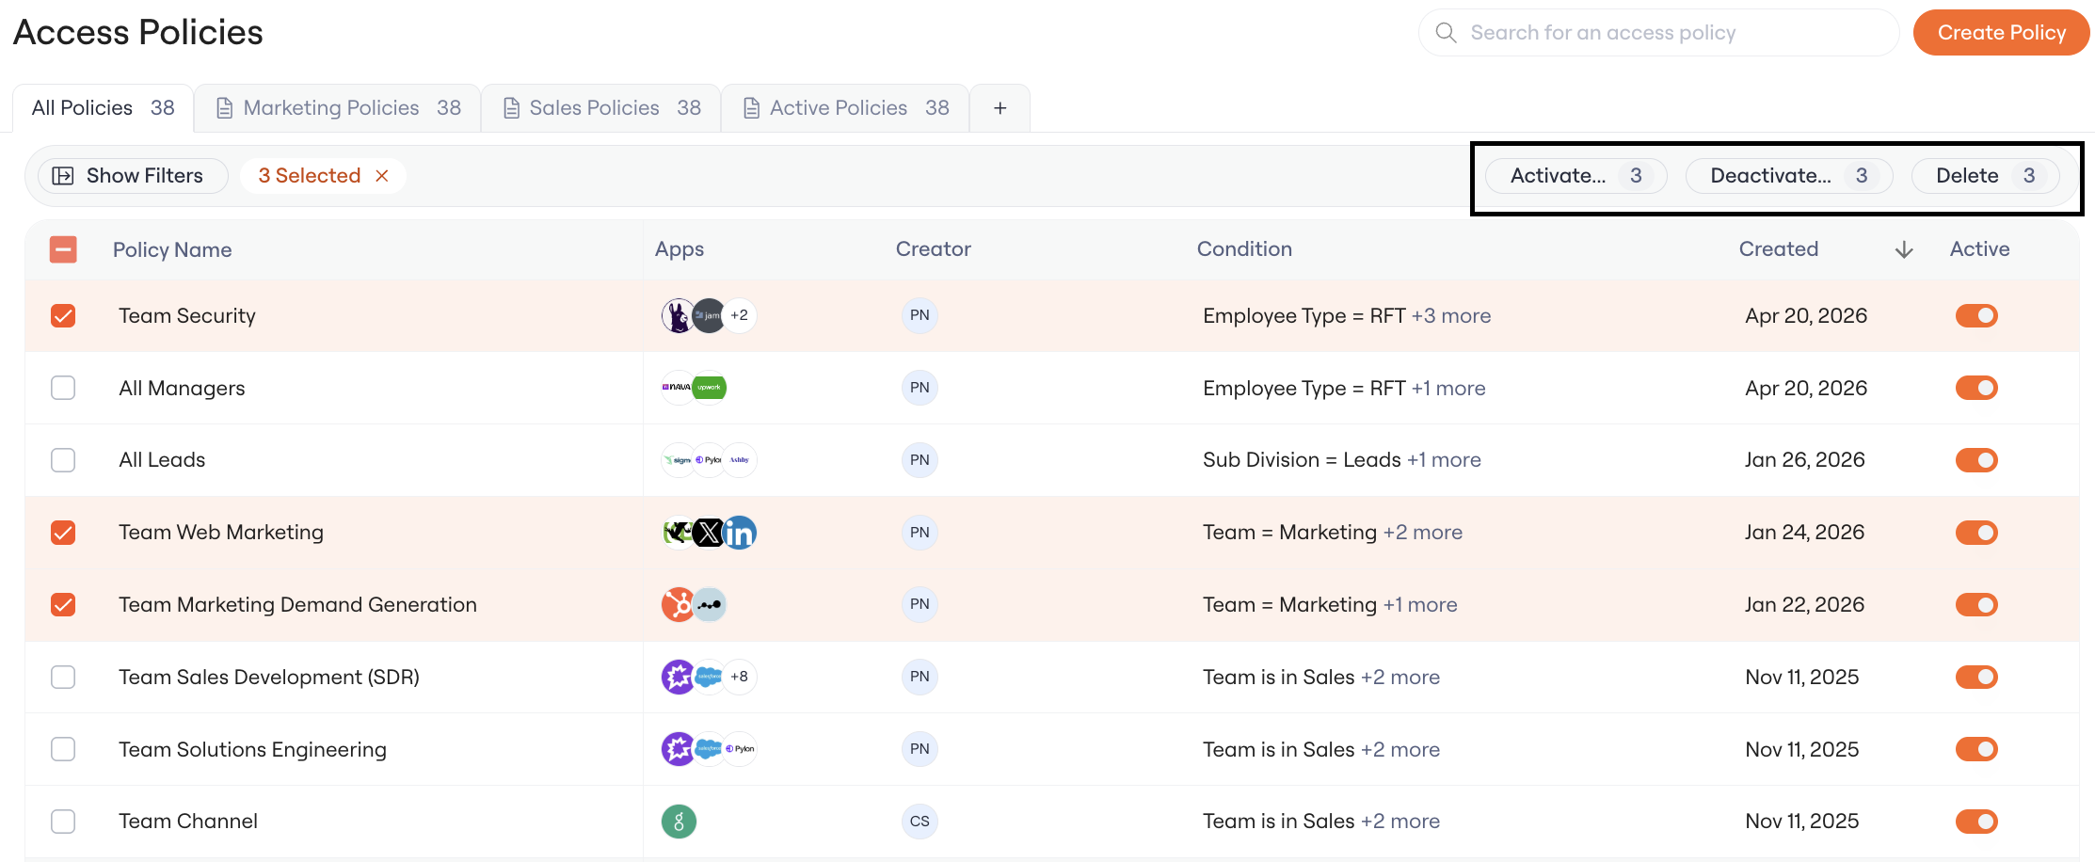The height and width of the screenshot is (862, 2095).
Task: Click the Salesforce icon in Team Solutions Engineering row
Action: click(x=709, y=749)
